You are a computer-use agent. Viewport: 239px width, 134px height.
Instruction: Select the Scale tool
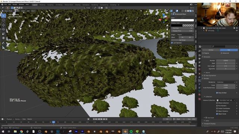pyautogui.click(x=3, y=34)
